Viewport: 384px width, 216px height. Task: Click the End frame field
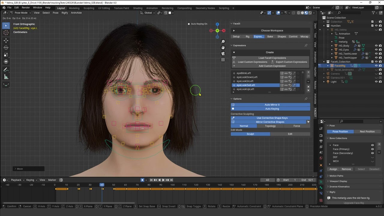(307, 180)
